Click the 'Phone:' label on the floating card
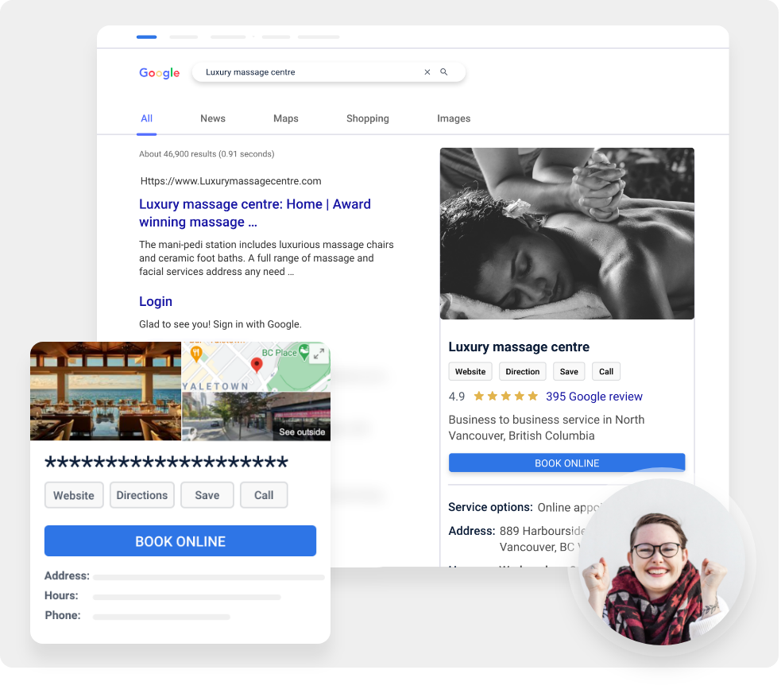 pos(62,615)
